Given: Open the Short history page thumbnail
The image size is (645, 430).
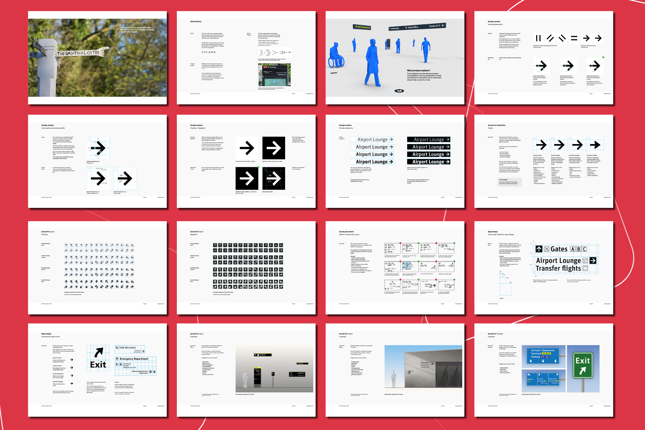Looking at the screenshot, I should (x=246, y=58).
